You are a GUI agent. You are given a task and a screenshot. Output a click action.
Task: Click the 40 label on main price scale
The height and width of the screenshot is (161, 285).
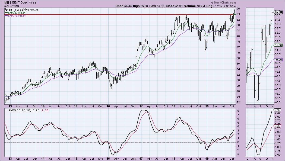[x=238, y=53]
